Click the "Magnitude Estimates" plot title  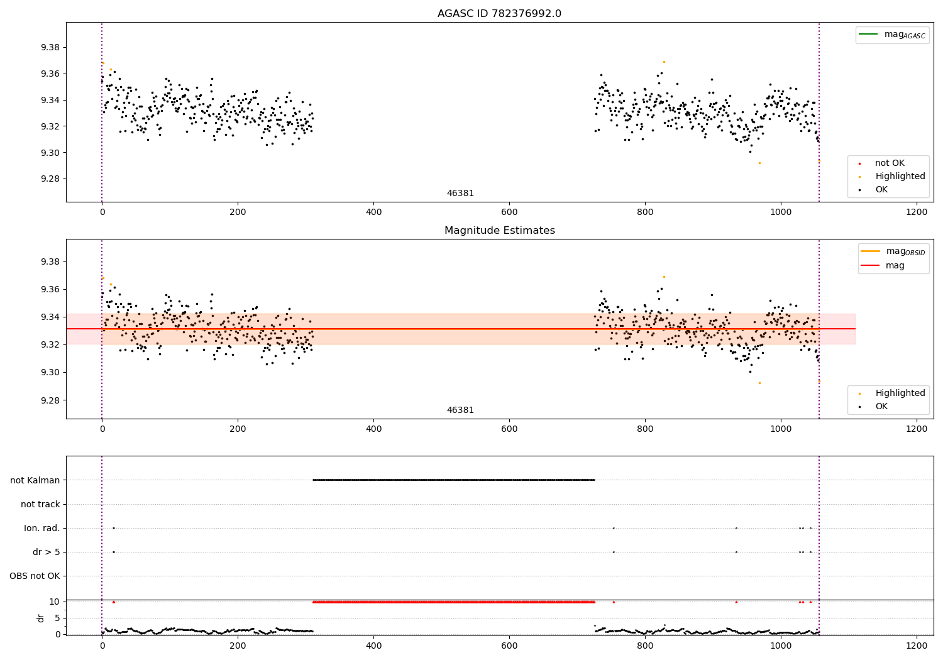(x=499, y=231)
